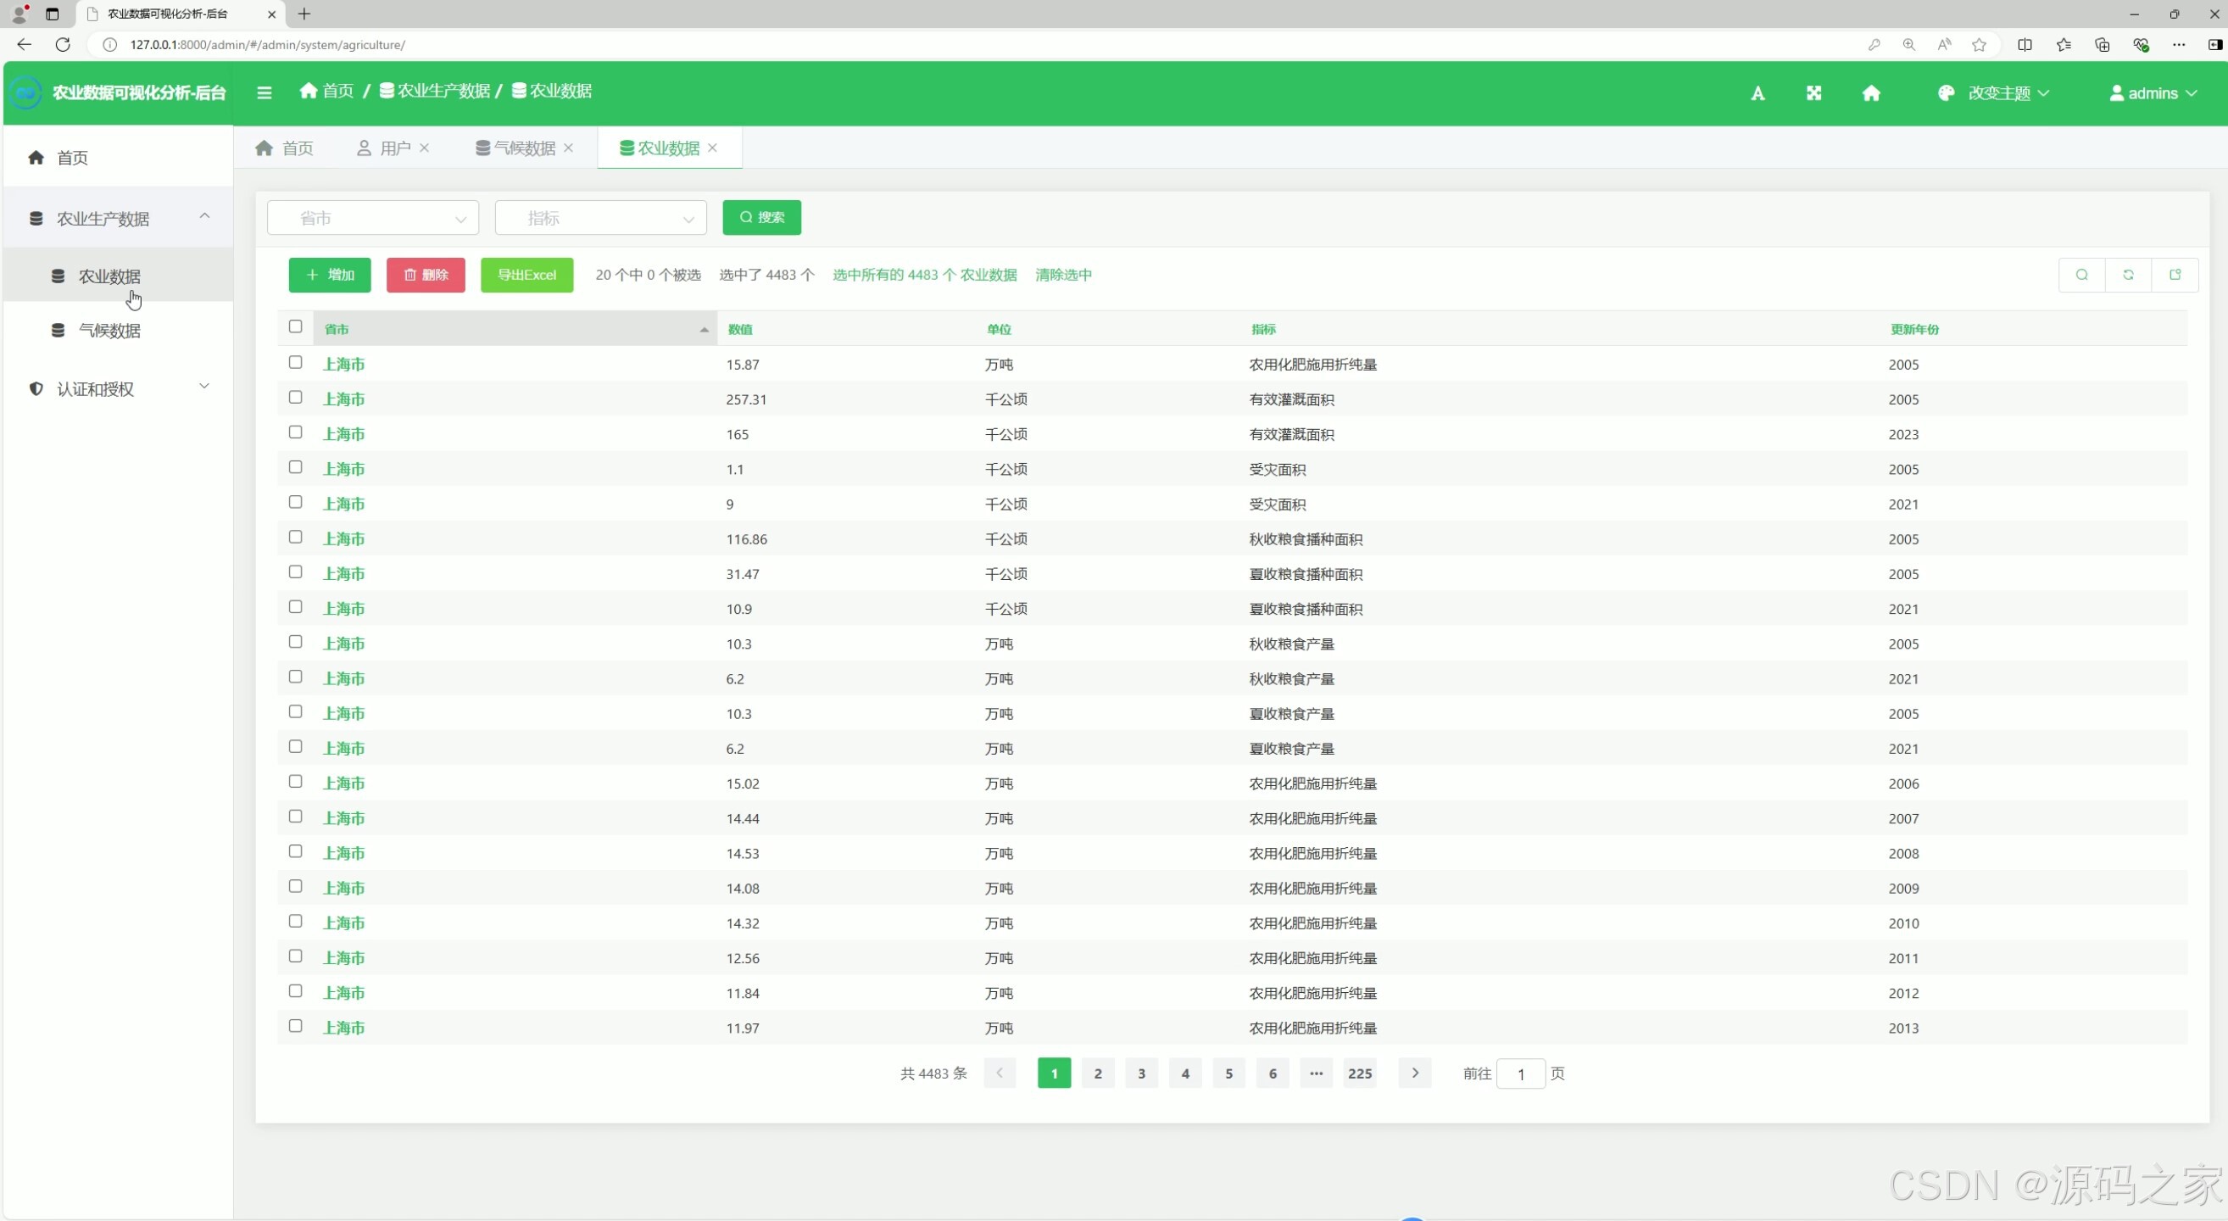Image resolution: width=2228 pixels, height=1221 pixels.
Task: Click the font size 'A' icon
Action: [1757, 93]
